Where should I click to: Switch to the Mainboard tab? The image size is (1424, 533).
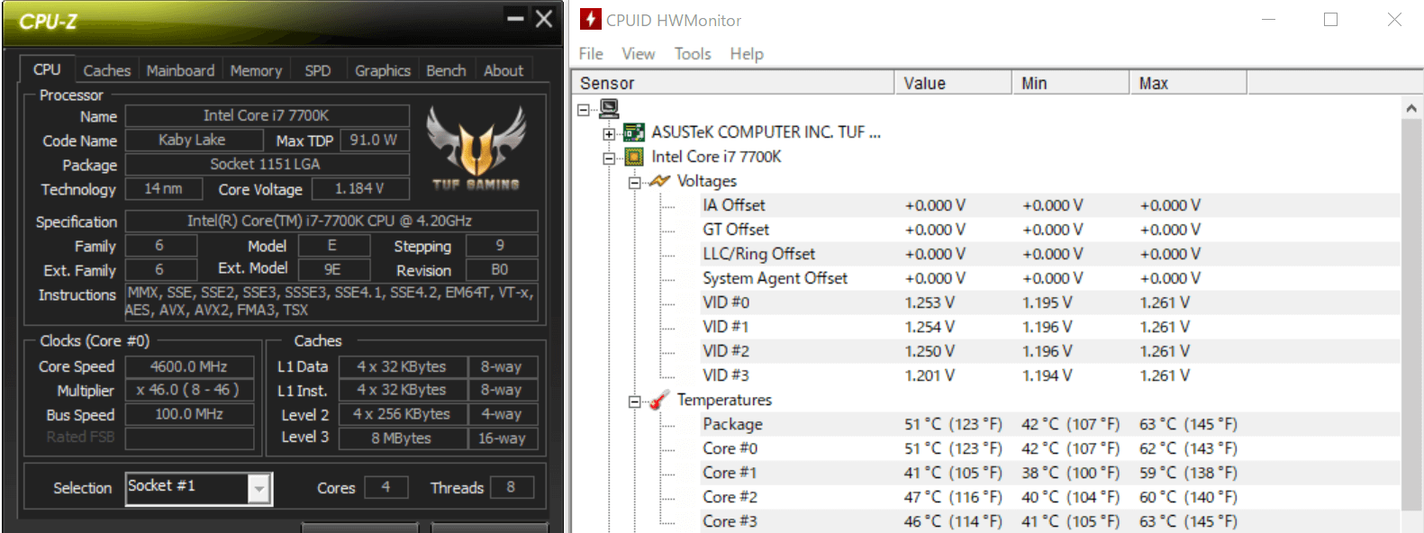click(x=180, y=70)
